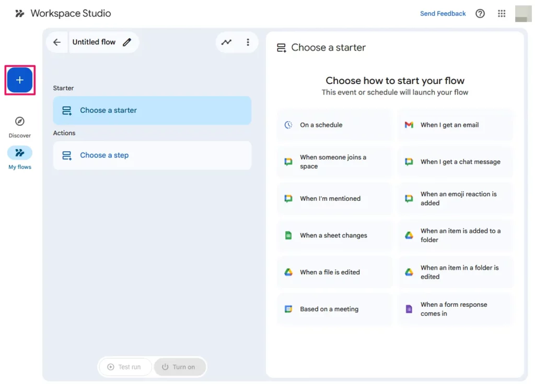Click the back arrow above the flow canvas

(x=57, y=42)
